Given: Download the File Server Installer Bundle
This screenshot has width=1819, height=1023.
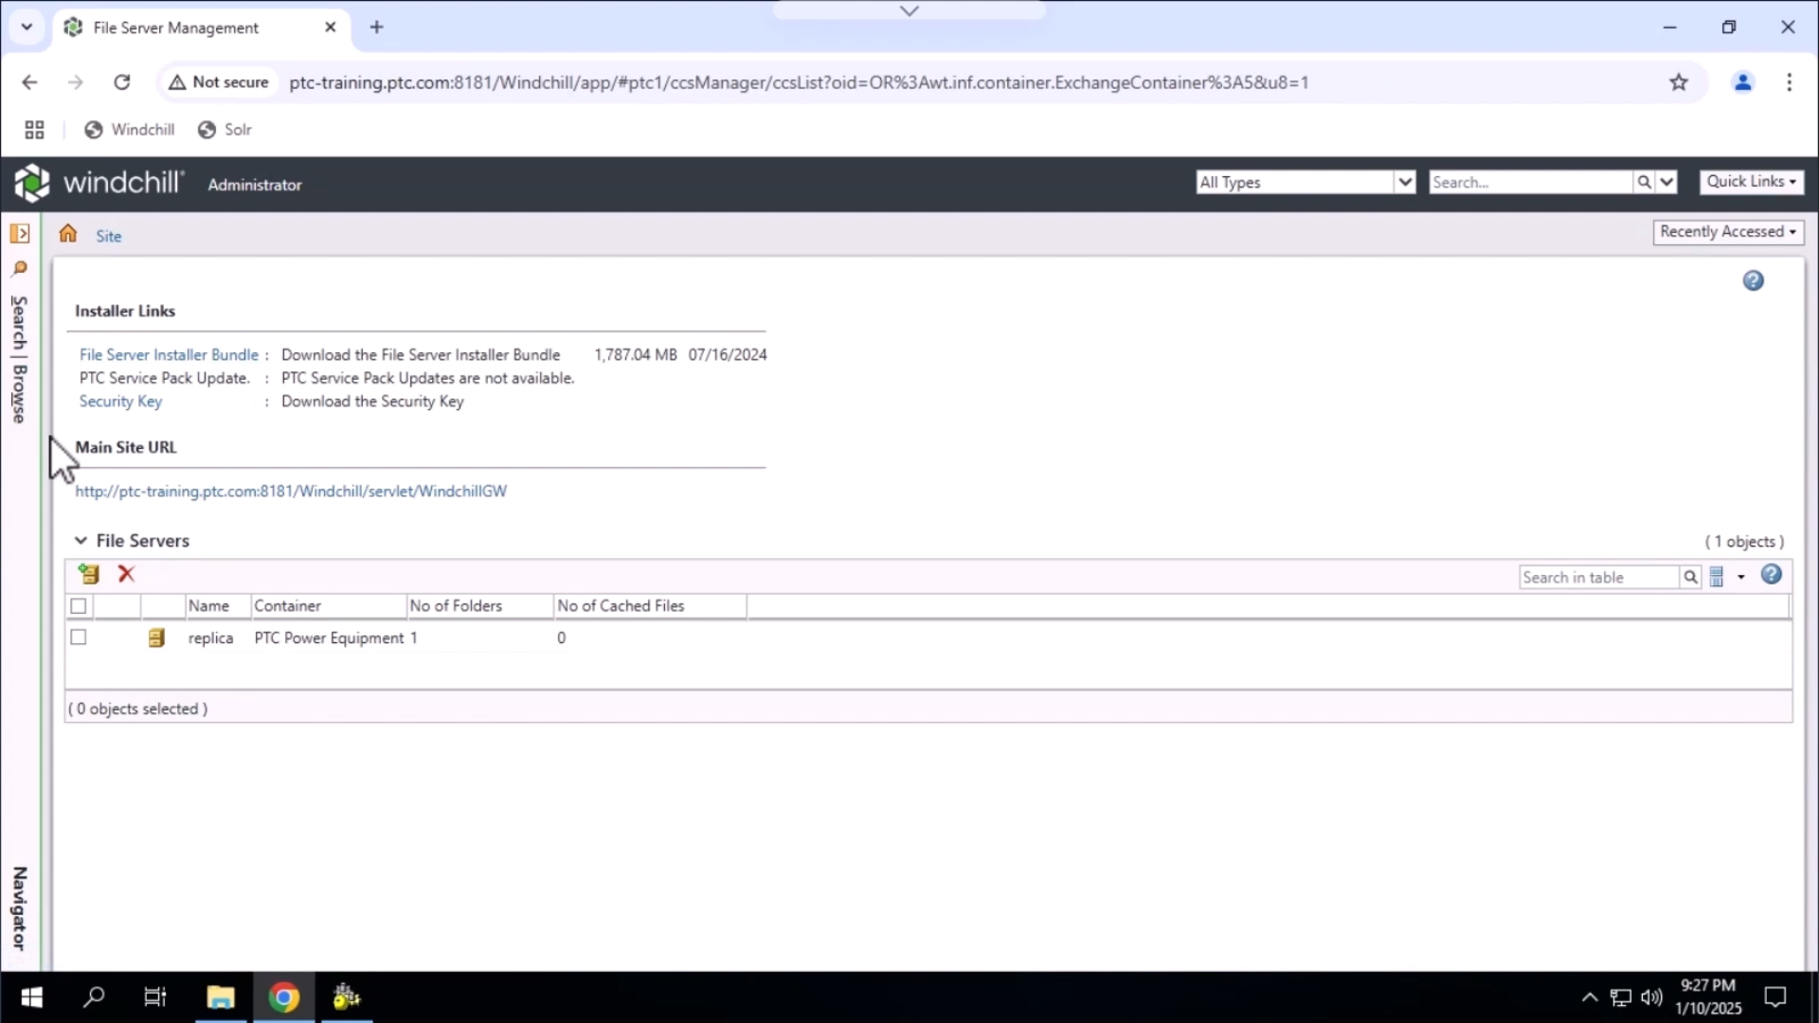Looking at the screenshot, I should coord(170,354).
